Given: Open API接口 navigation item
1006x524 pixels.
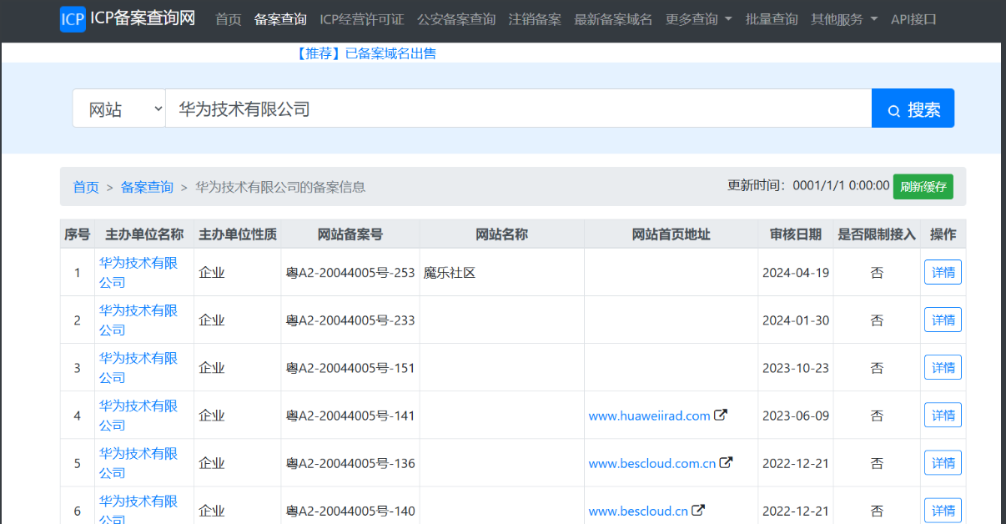Looking at the screenshot, I should [x=913, y=19].
